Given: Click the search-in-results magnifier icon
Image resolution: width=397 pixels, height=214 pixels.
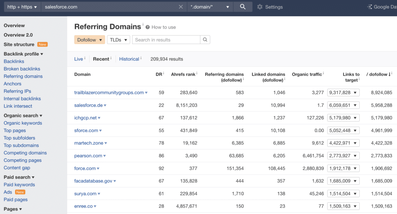Looking at the screenshot, I should point(205,40).
